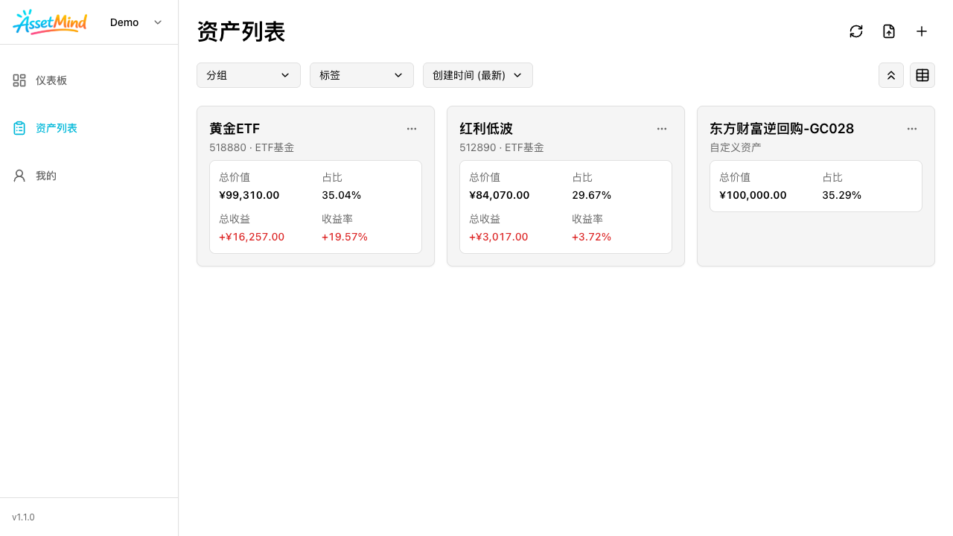This screenshot has height=536, width=953.
Task: Click the plus icon to add asset
Action: 922,31
